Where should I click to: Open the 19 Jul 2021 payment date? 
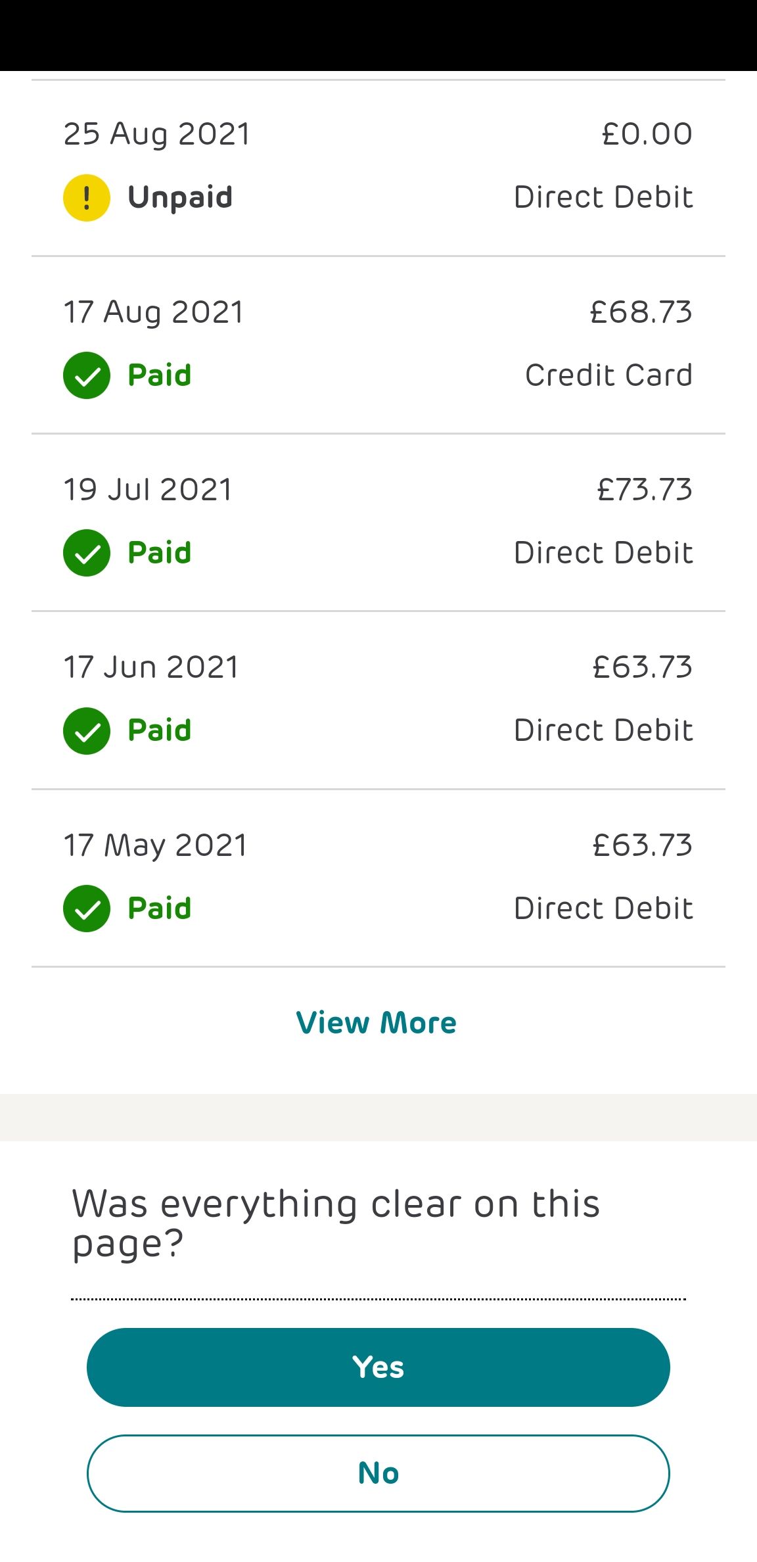[149, 490]
